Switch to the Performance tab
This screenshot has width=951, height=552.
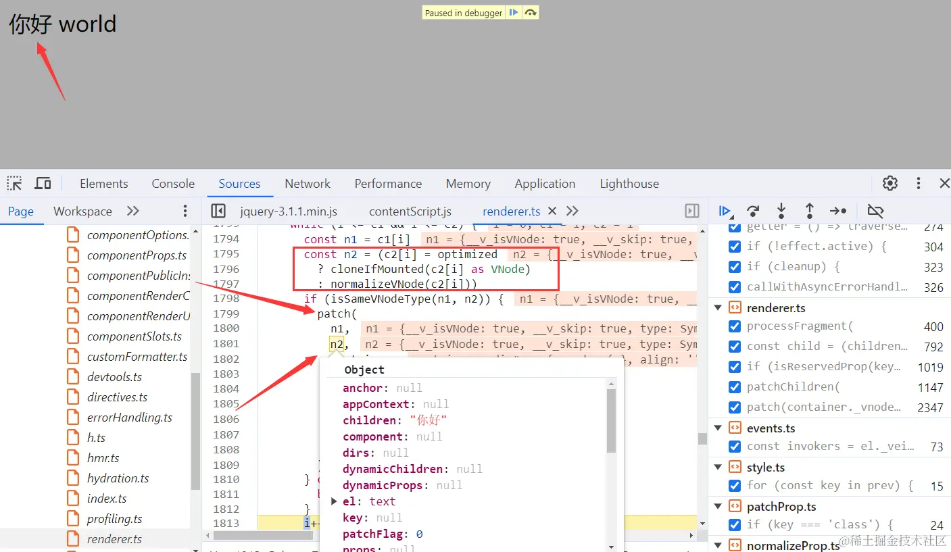point(388,183)
